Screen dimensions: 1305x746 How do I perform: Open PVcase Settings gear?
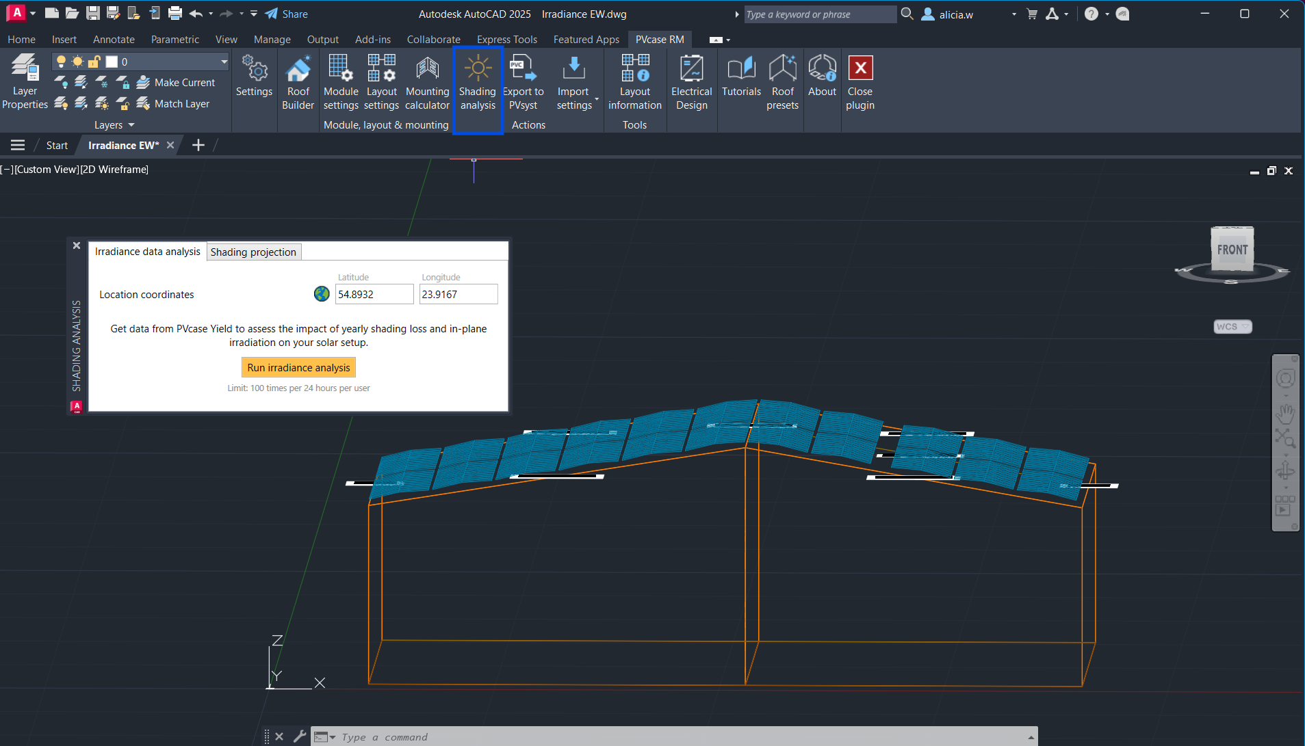(254, 76)
